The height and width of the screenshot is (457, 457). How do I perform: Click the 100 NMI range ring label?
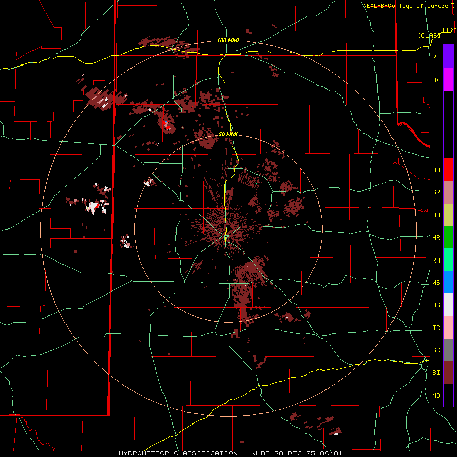[228, 40]
